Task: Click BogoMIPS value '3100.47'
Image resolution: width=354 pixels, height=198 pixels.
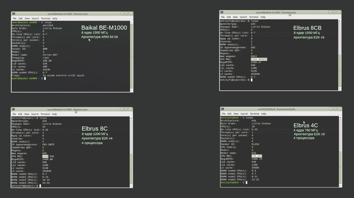Action: pos(256,62)
